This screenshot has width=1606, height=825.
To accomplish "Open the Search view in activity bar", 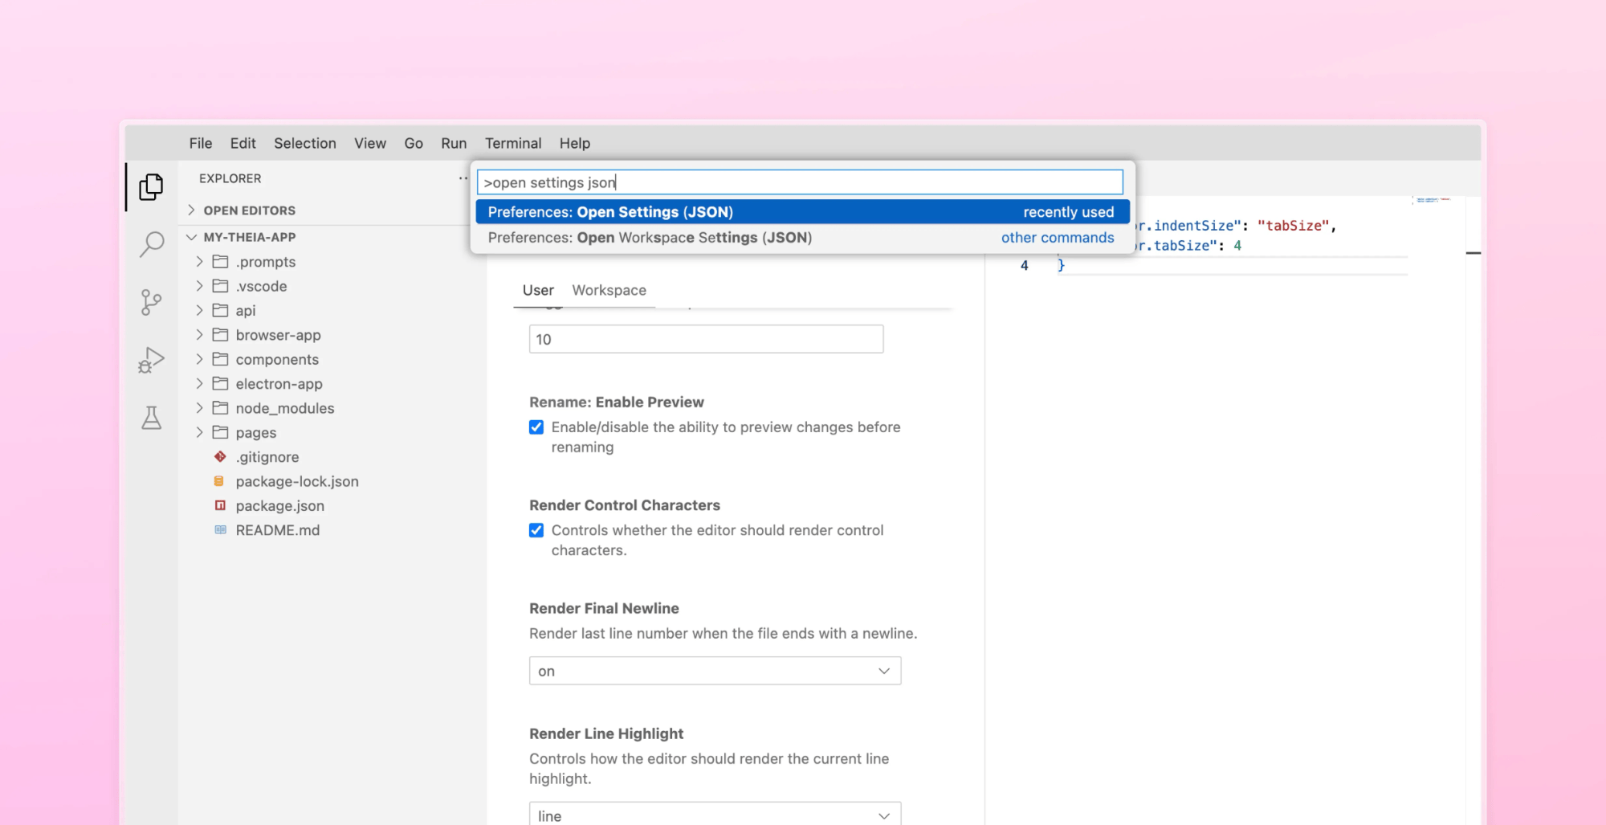I will pyautogui.click(x=151, y=244).
